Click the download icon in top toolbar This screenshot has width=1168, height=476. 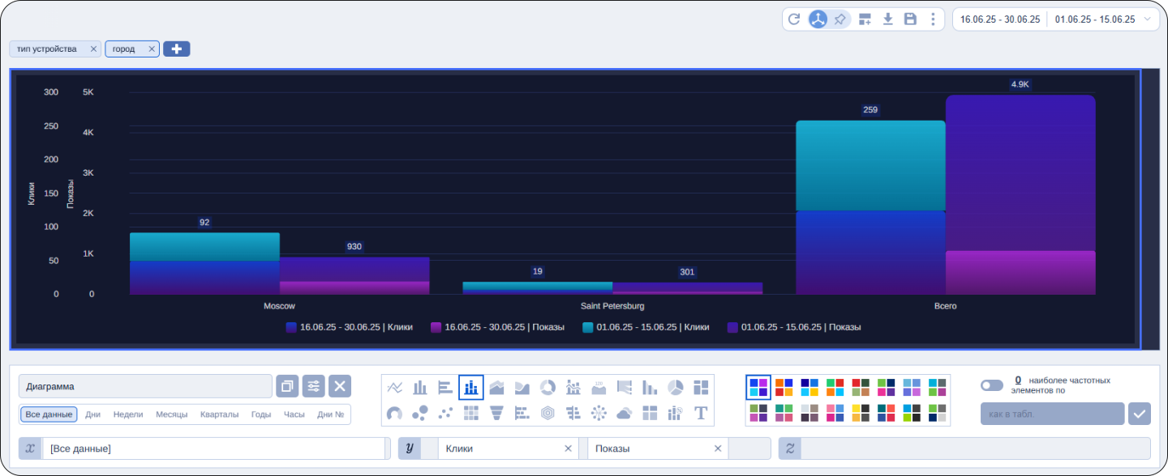[888, 19]
